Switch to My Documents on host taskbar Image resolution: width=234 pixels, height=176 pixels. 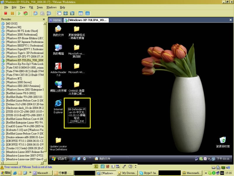[127, 173]
